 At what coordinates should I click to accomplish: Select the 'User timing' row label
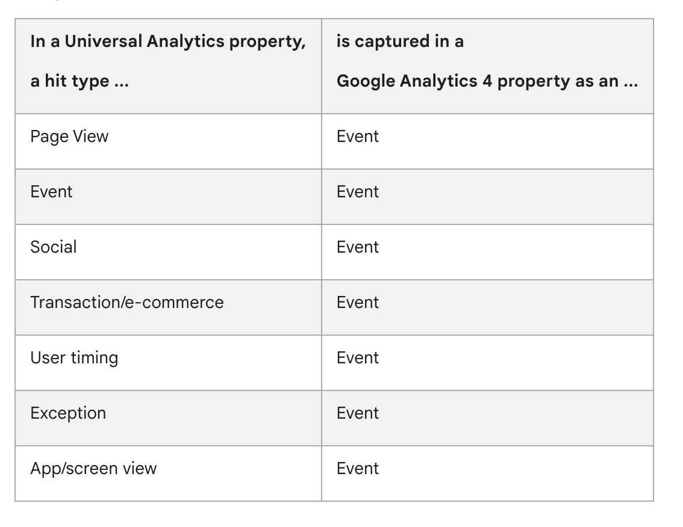tap(74, 358)
